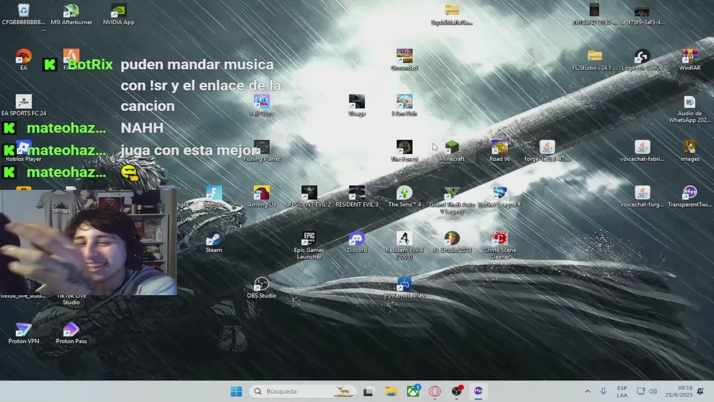
Task: Open File Explorer from the taskbar
Action: [390, 391]
